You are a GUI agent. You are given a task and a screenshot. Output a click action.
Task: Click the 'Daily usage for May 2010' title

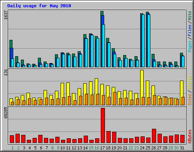click(x=39, y=6)
